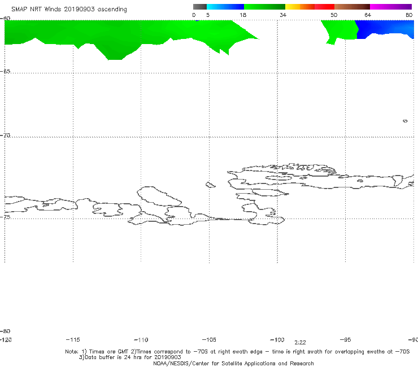This screenshot has width=418, height=367.
Task: Click the colorbar label '64'
Action: [x=368, y=15]
